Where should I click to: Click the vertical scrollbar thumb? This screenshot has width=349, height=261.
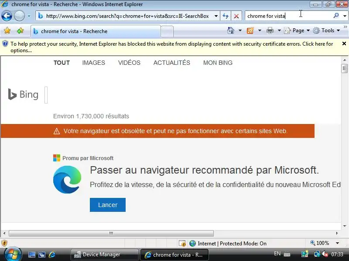345,68
